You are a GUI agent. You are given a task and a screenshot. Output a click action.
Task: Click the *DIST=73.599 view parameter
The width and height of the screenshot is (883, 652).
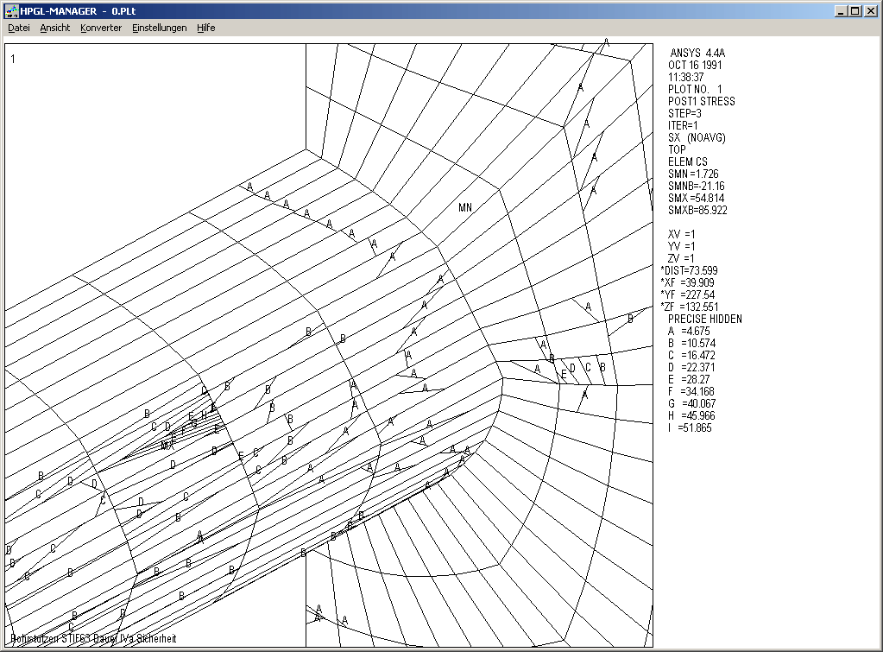689,270
